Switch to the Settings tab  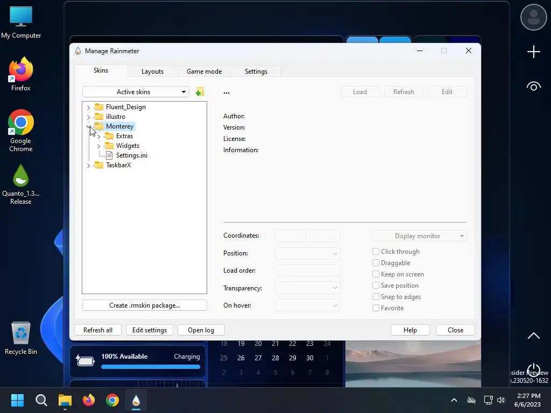click(x=256, y=72)
